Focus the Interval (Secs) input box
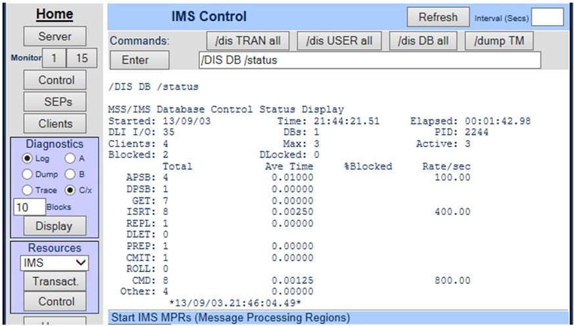The height and width of the screenshot is (326, 574). [546, 17]
